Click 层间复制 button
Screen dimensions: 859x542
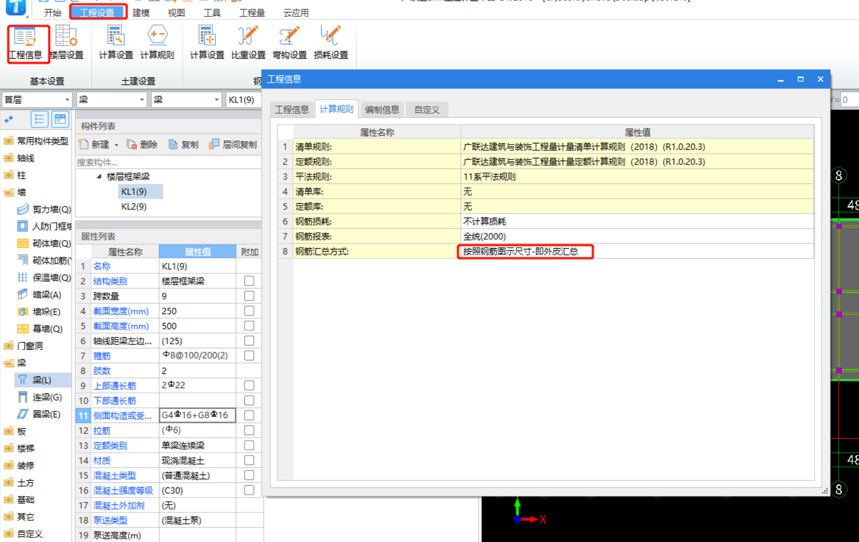(x=233, y=145)
